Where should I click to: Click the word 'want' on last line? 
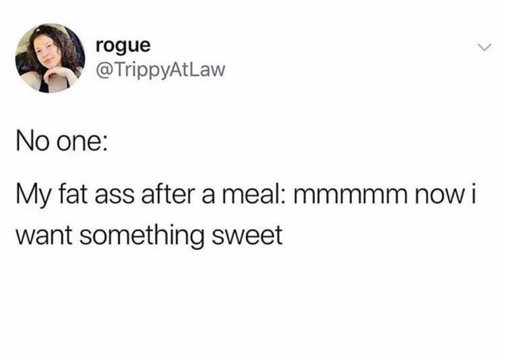(x=44, y=236)
